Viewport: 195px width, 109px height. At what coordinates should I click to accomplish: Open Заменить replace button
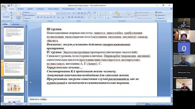pyautogui.click(x=161, y=15)
